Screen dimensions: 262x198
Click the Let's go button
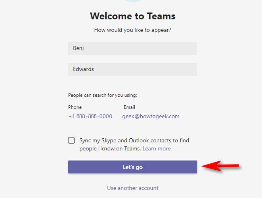click(133, 167)
